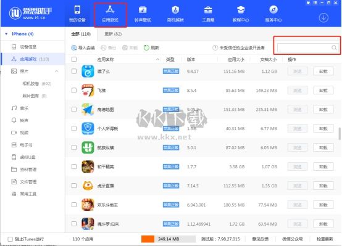Open the download manager circle icon

coord(323,18)
